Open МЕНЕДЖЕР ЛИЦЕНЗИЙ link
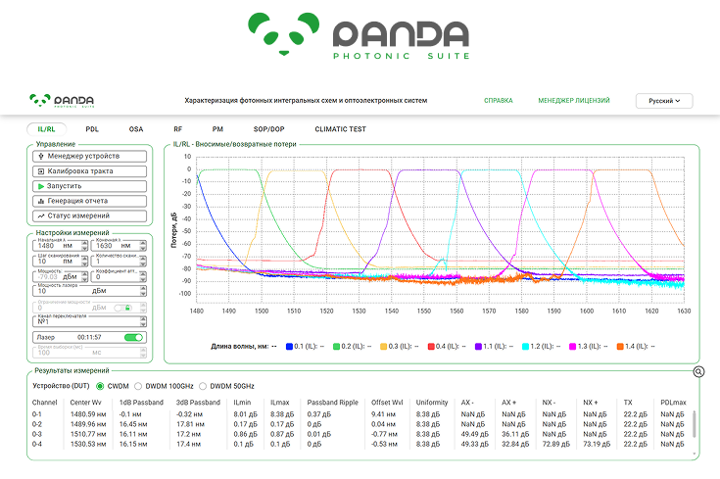 pos(573,100)
